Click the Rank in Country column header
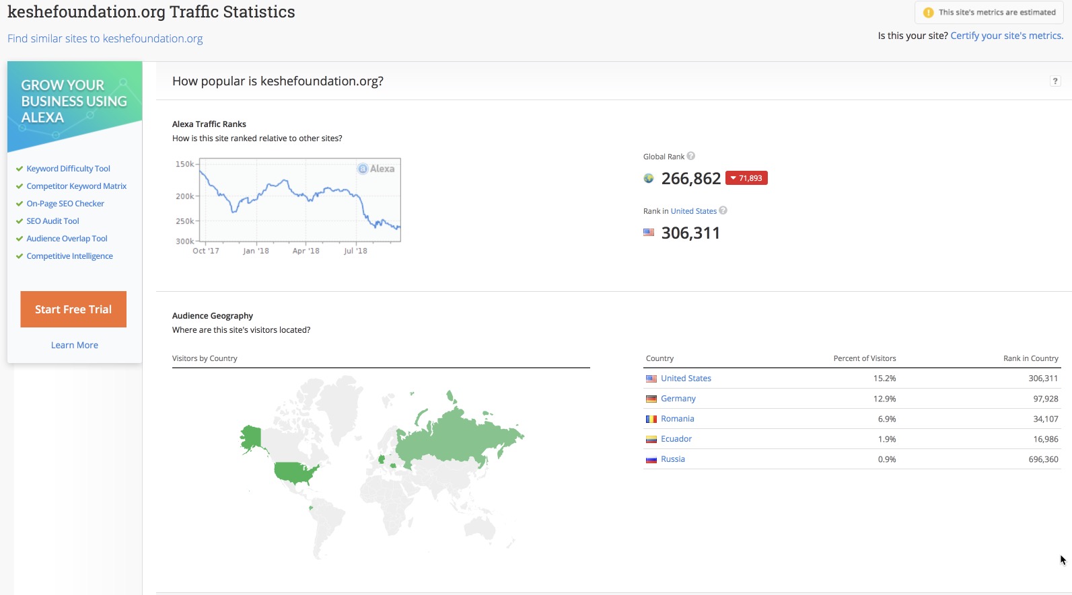 [x=1031, y=358]
